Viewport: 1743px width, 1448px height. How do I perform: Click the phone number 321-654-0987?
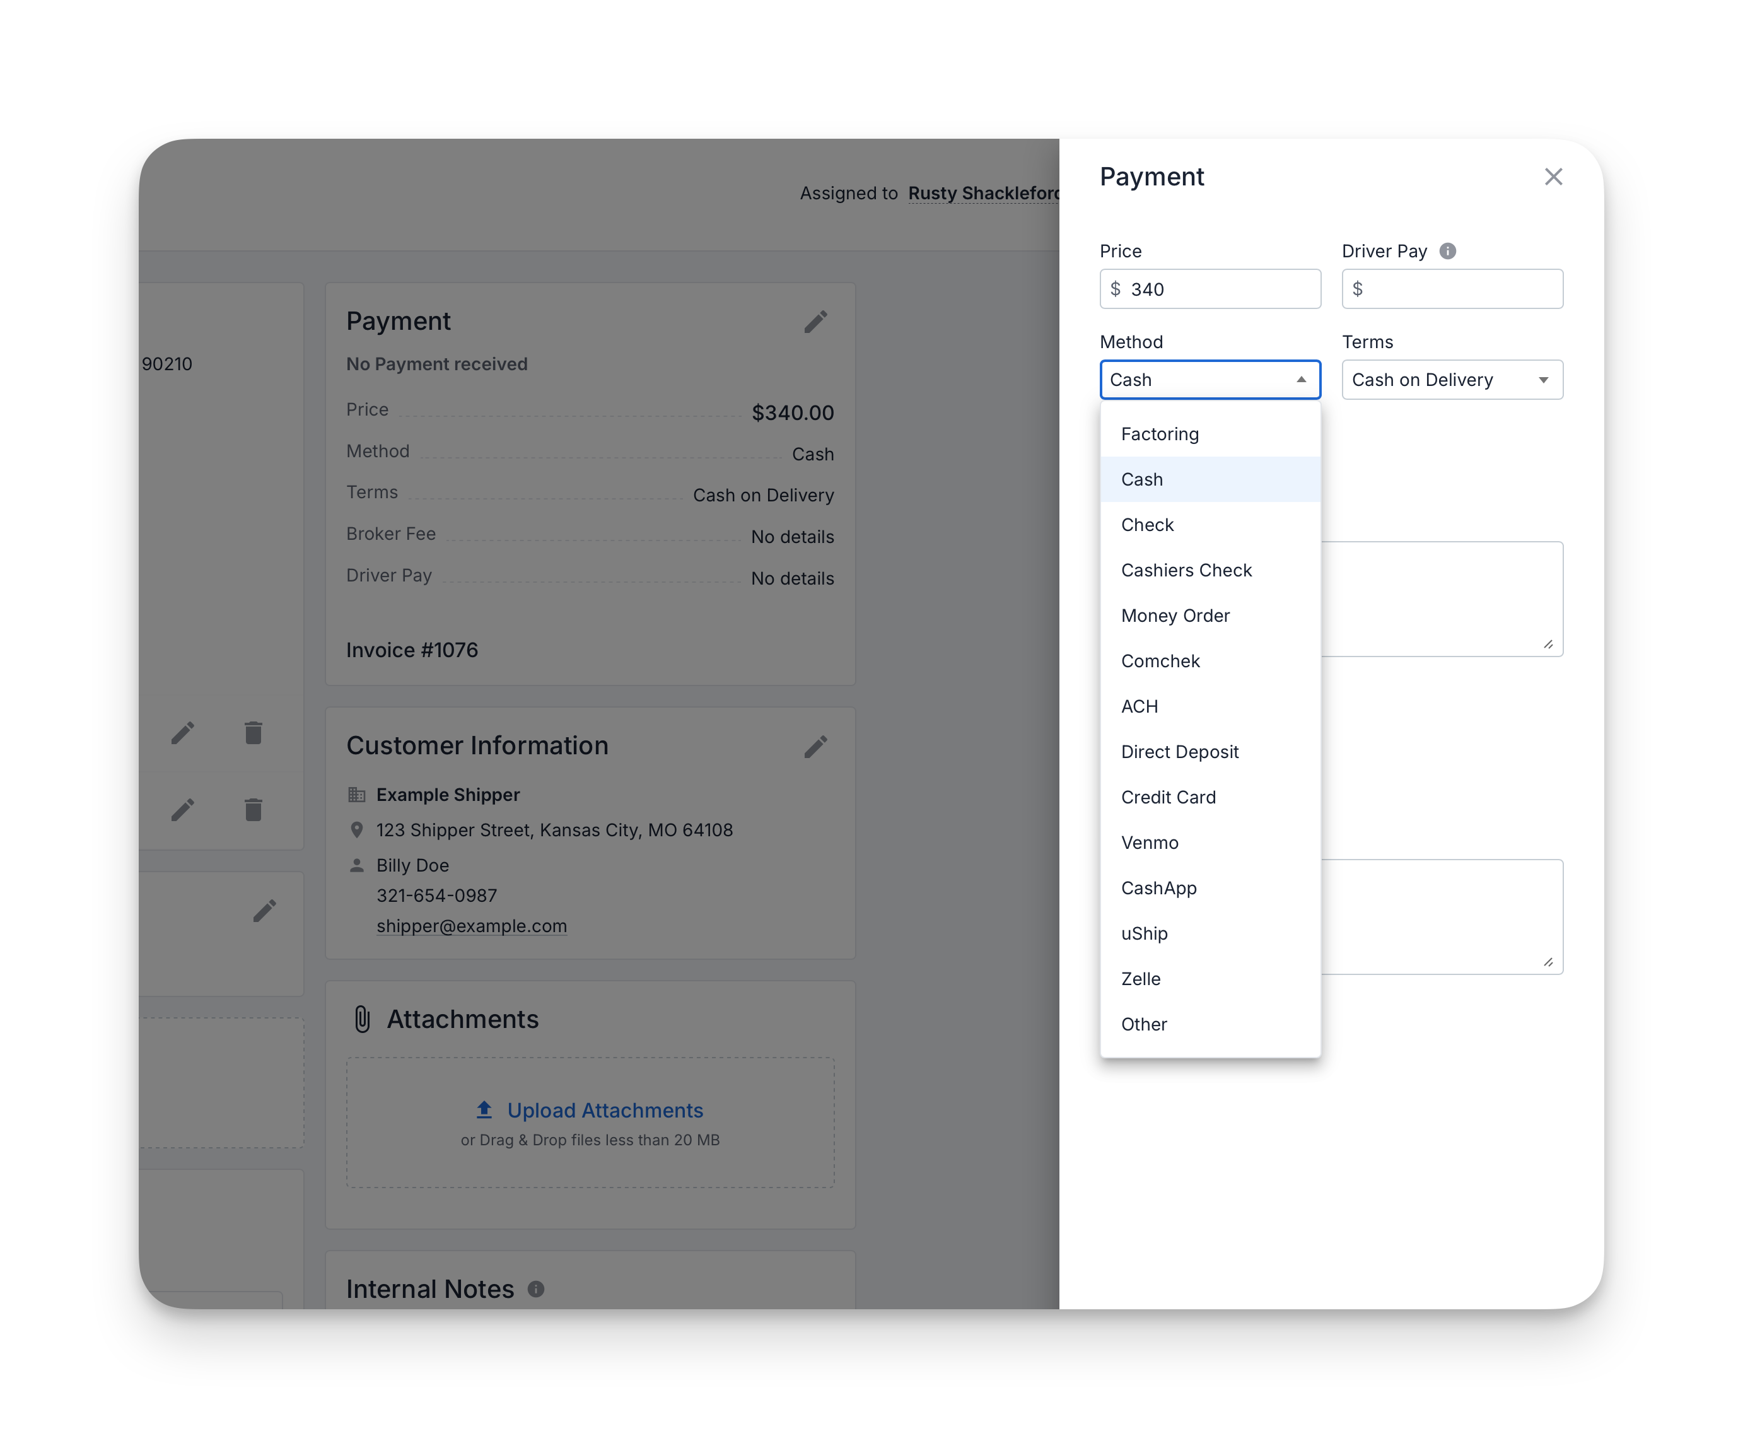[x=436, y=896]
